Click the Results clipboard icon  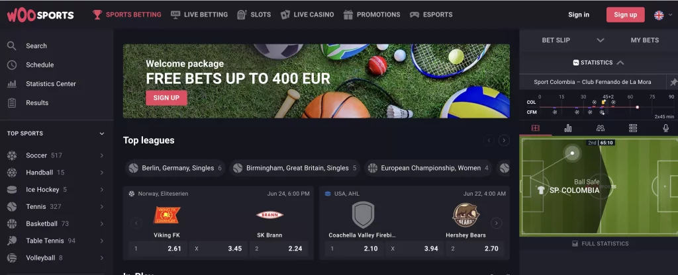pos(12,102)
